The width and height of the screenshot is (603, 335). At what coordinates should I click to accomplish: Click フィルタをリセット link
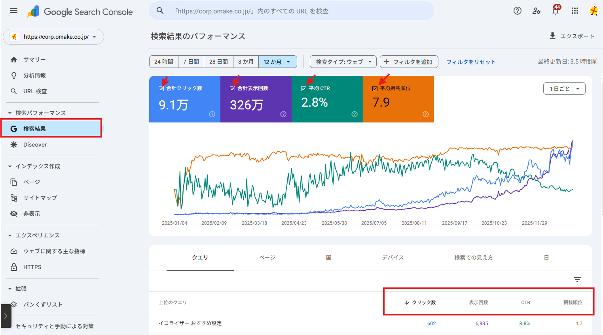point(470,62)
